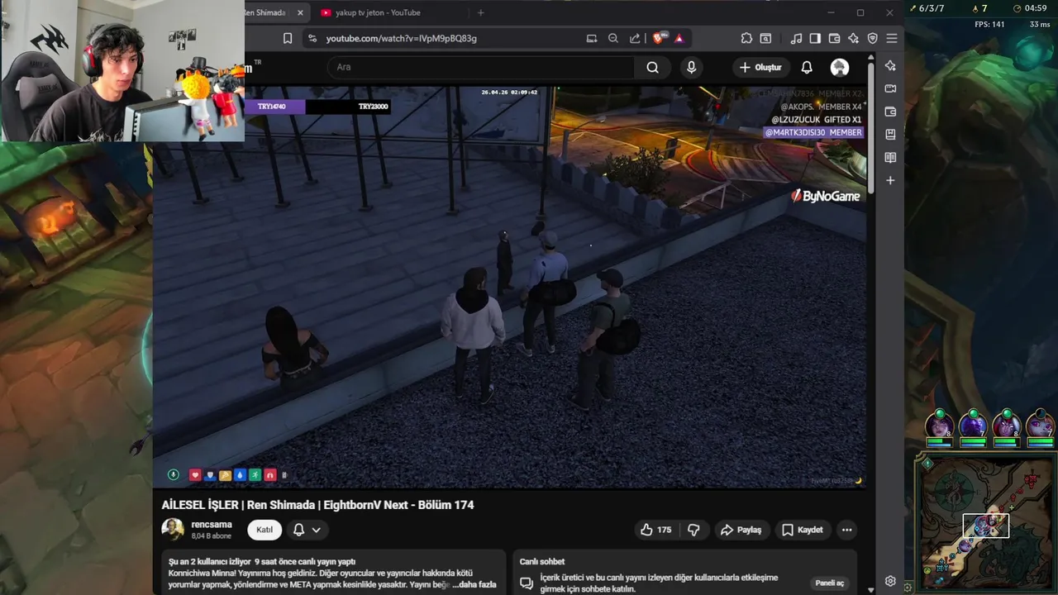Viewport: 1058px width, 595px height.
Task: Close the Ren Shimada tab
Action: click(x=301, y=12)
